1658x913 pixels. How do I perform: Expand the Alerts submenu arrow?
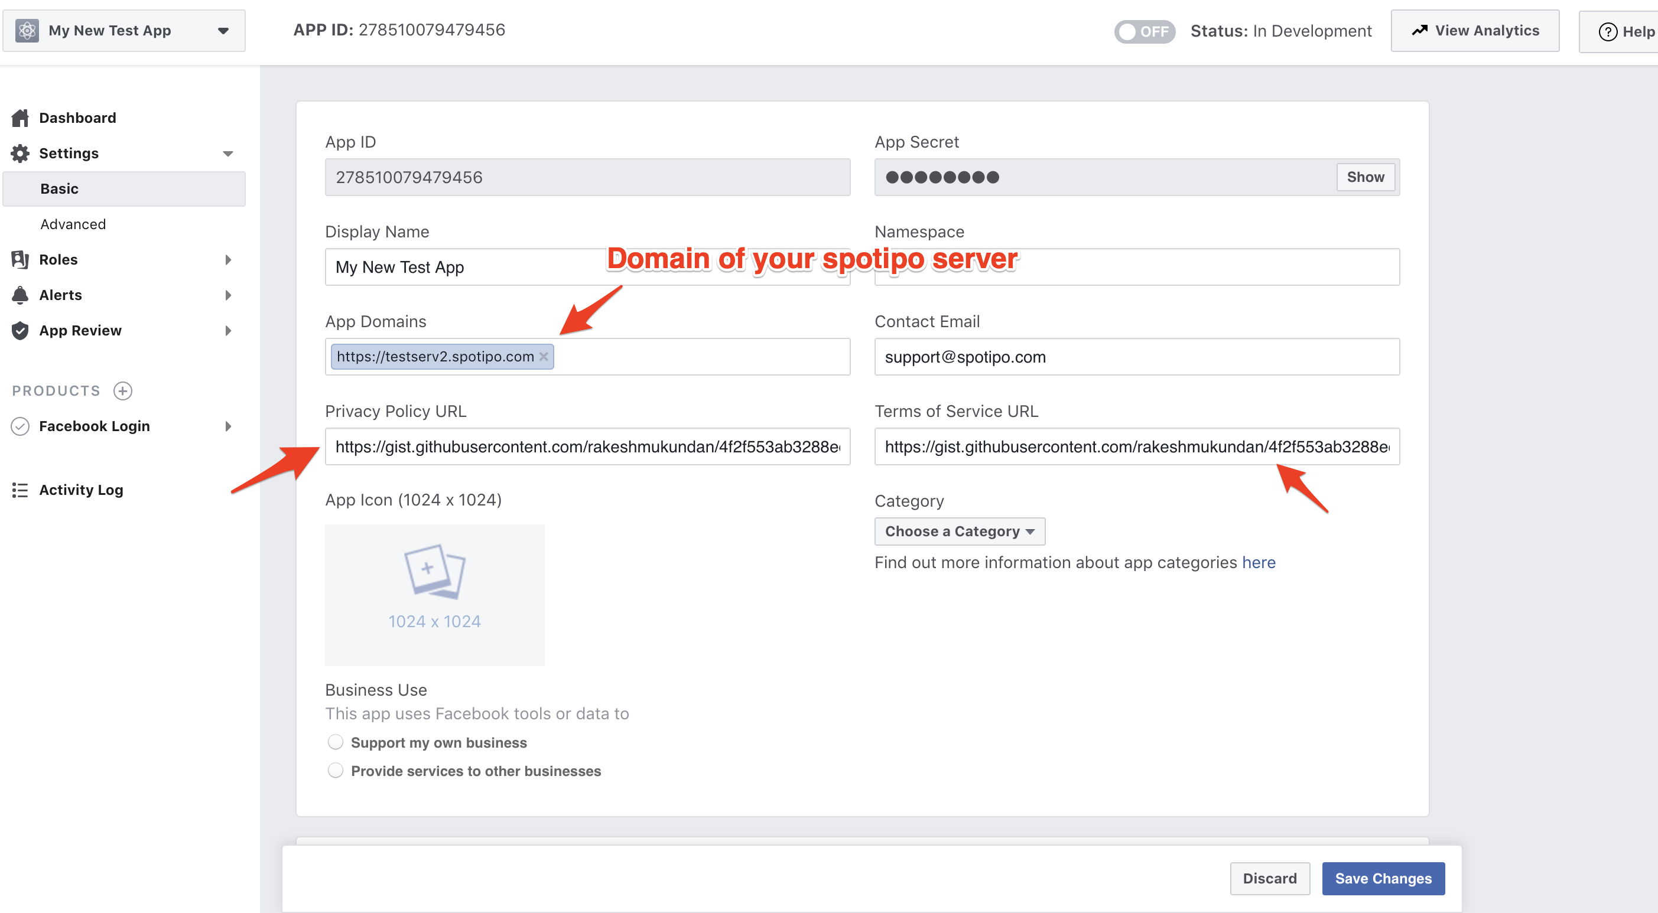coord(228,295)
